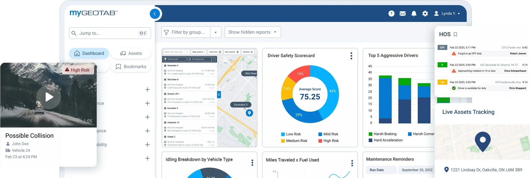The height and width of the screenshot is (178, 530).
Task: Go to the Bookmarks tab
Action: 131,67
